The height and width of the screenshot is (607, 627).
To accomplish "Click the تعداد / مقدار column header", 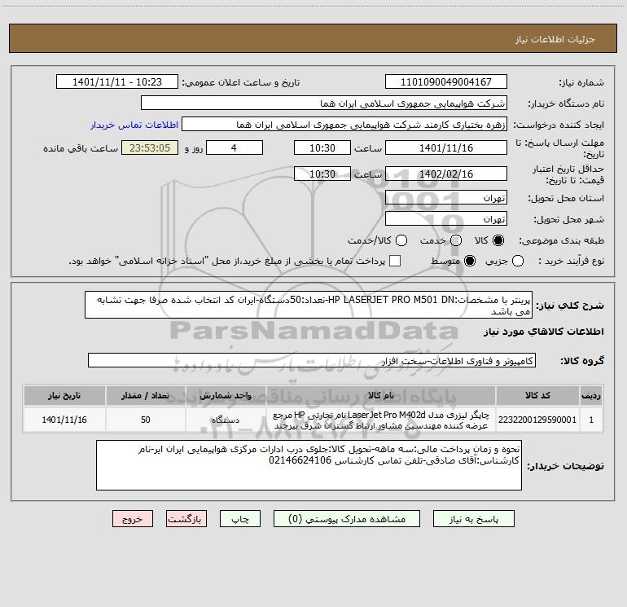I will tap(146, 395).
